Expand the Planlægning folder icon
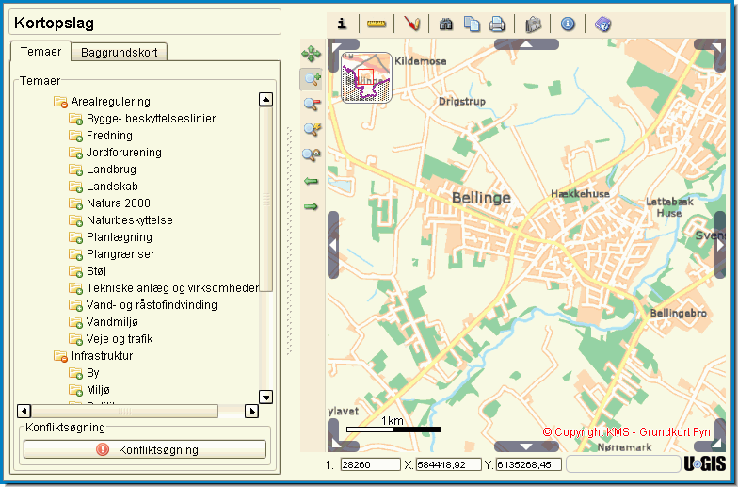738x487 pixels. pyautogui.click(x=75, y=237)
